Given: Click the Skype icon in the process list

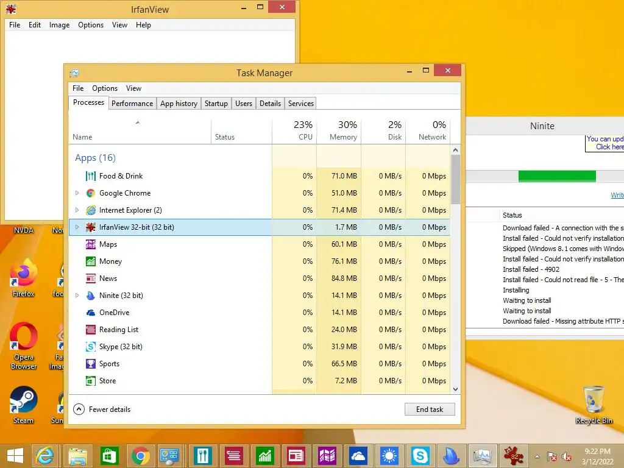Looking at the screenshot, I should click(91, 347).
